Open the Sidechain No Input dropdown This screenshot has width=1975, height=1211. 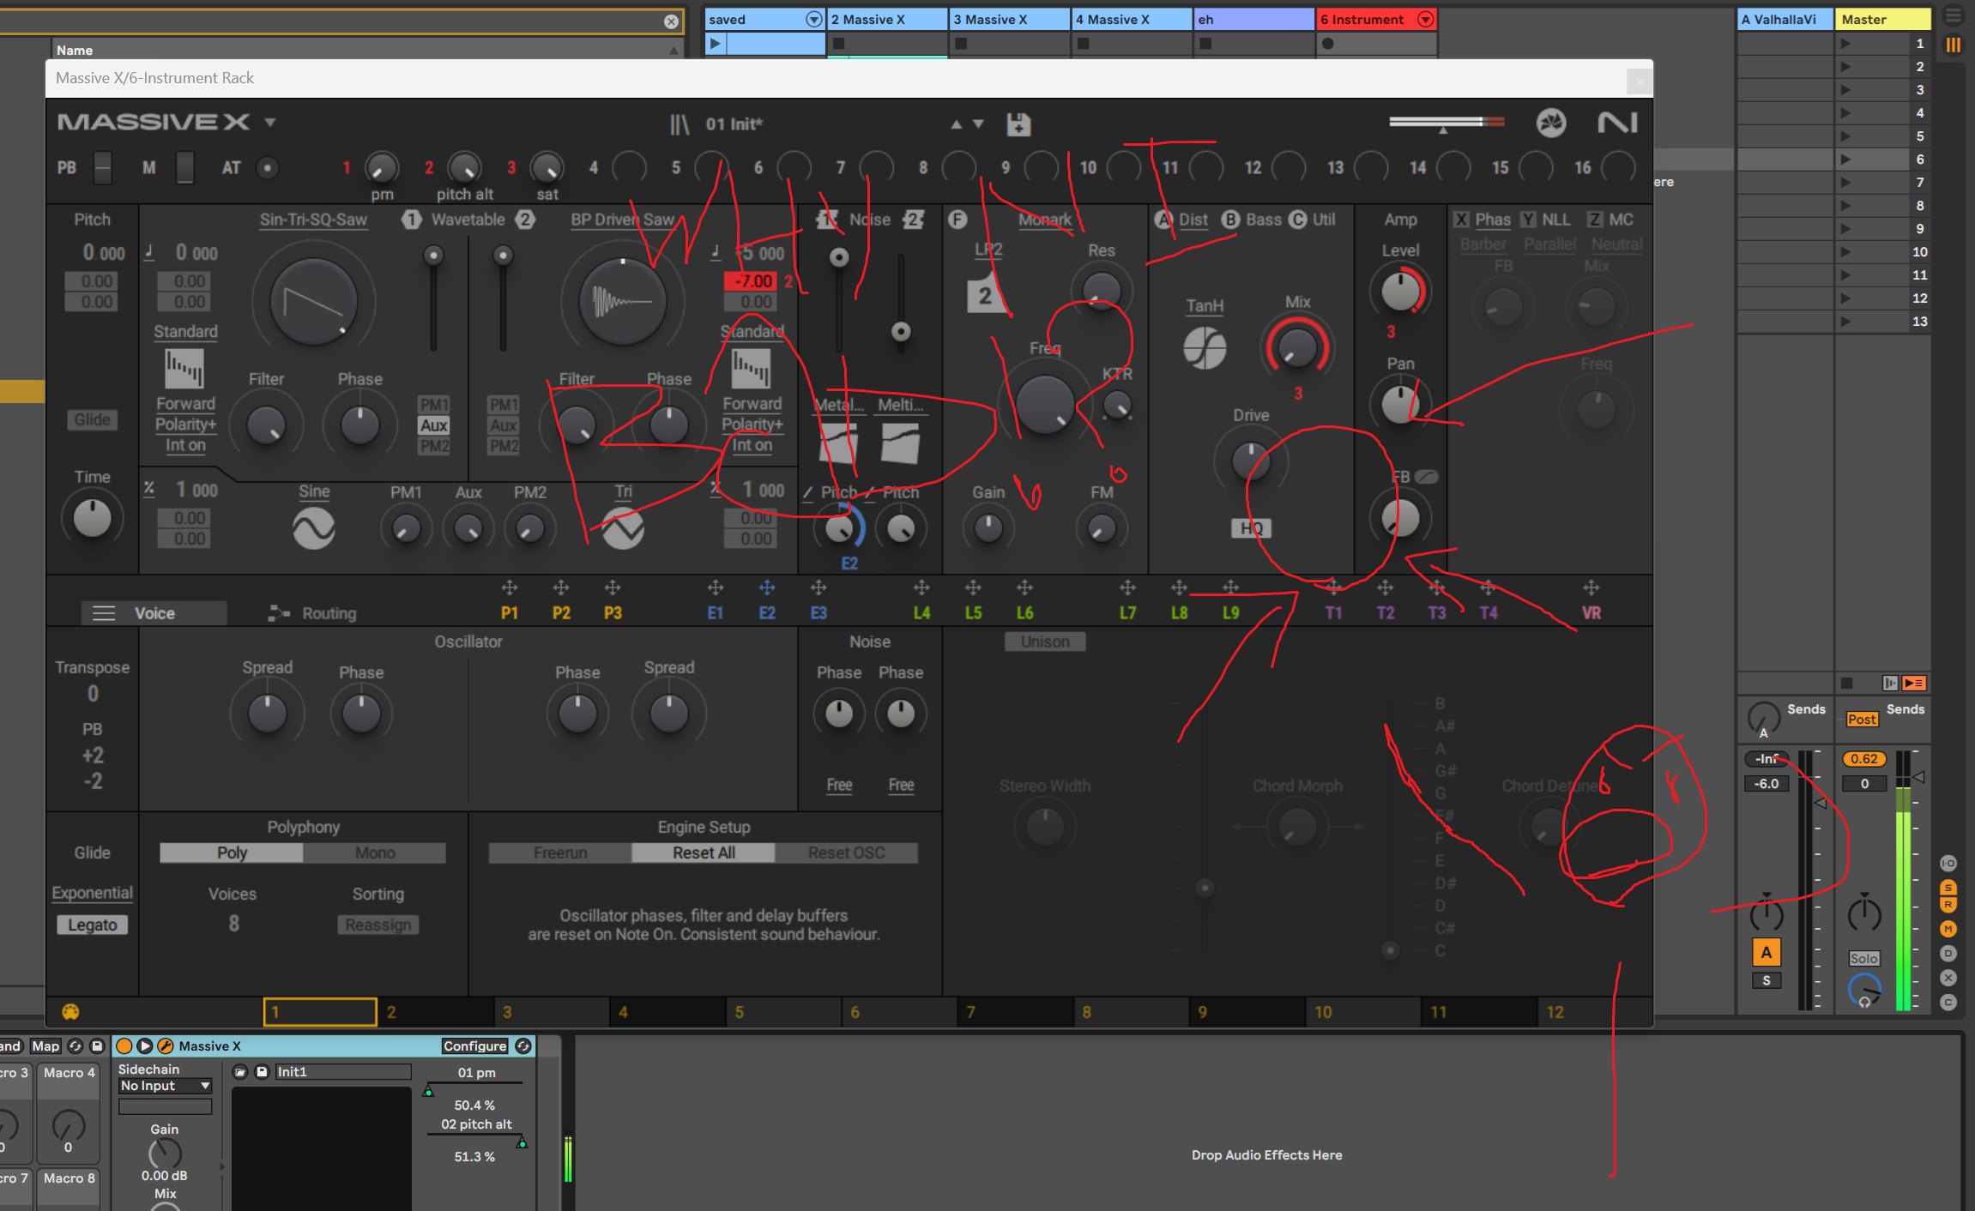point(165,1086)
